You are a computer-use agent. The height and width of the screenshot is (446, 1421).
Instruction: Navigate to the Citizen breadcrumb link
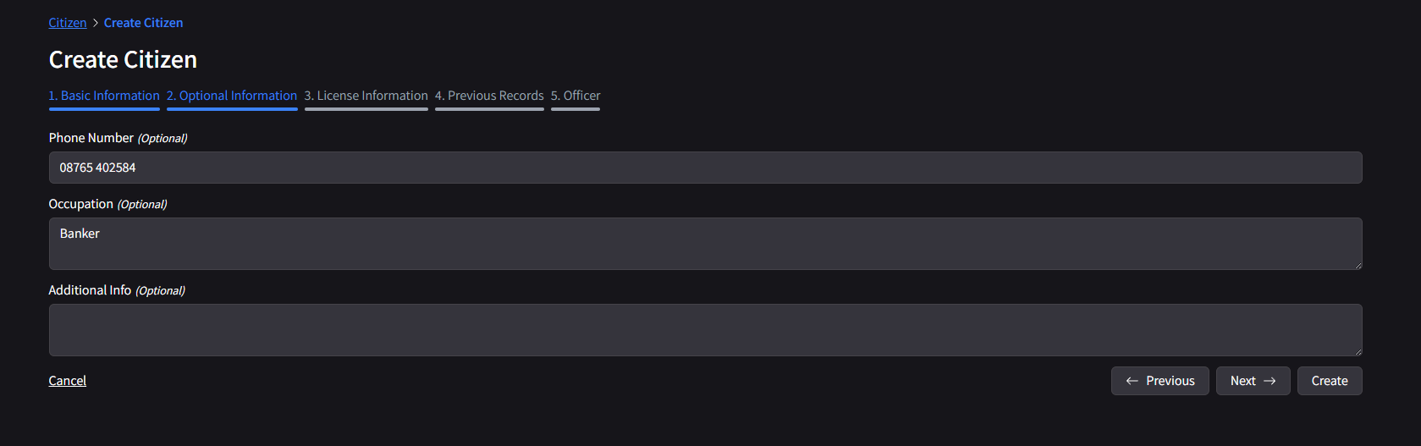coord(68,23)
